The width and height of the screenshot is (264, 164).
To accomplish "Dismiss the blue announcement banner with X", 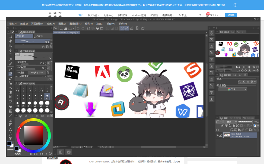I will coord(235,5).
